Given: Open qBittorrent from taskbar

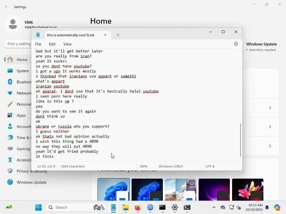Looking at the screenshot, I should click(x=150, y=207).
